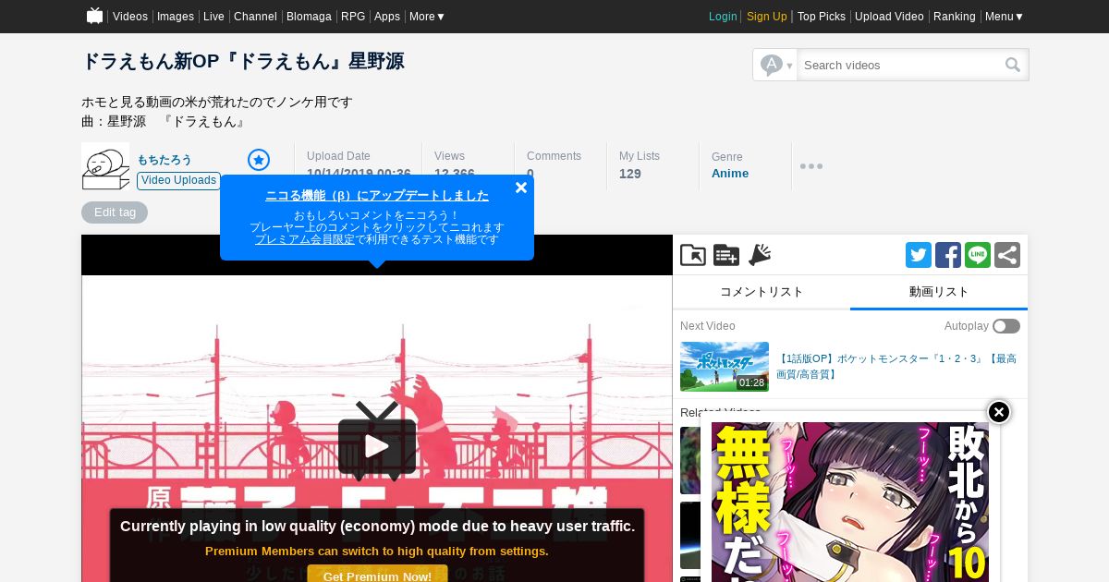Viewport: 1109px width, 582px height.
Task: Expand the More dropdown menu
Action: (427, 17)
